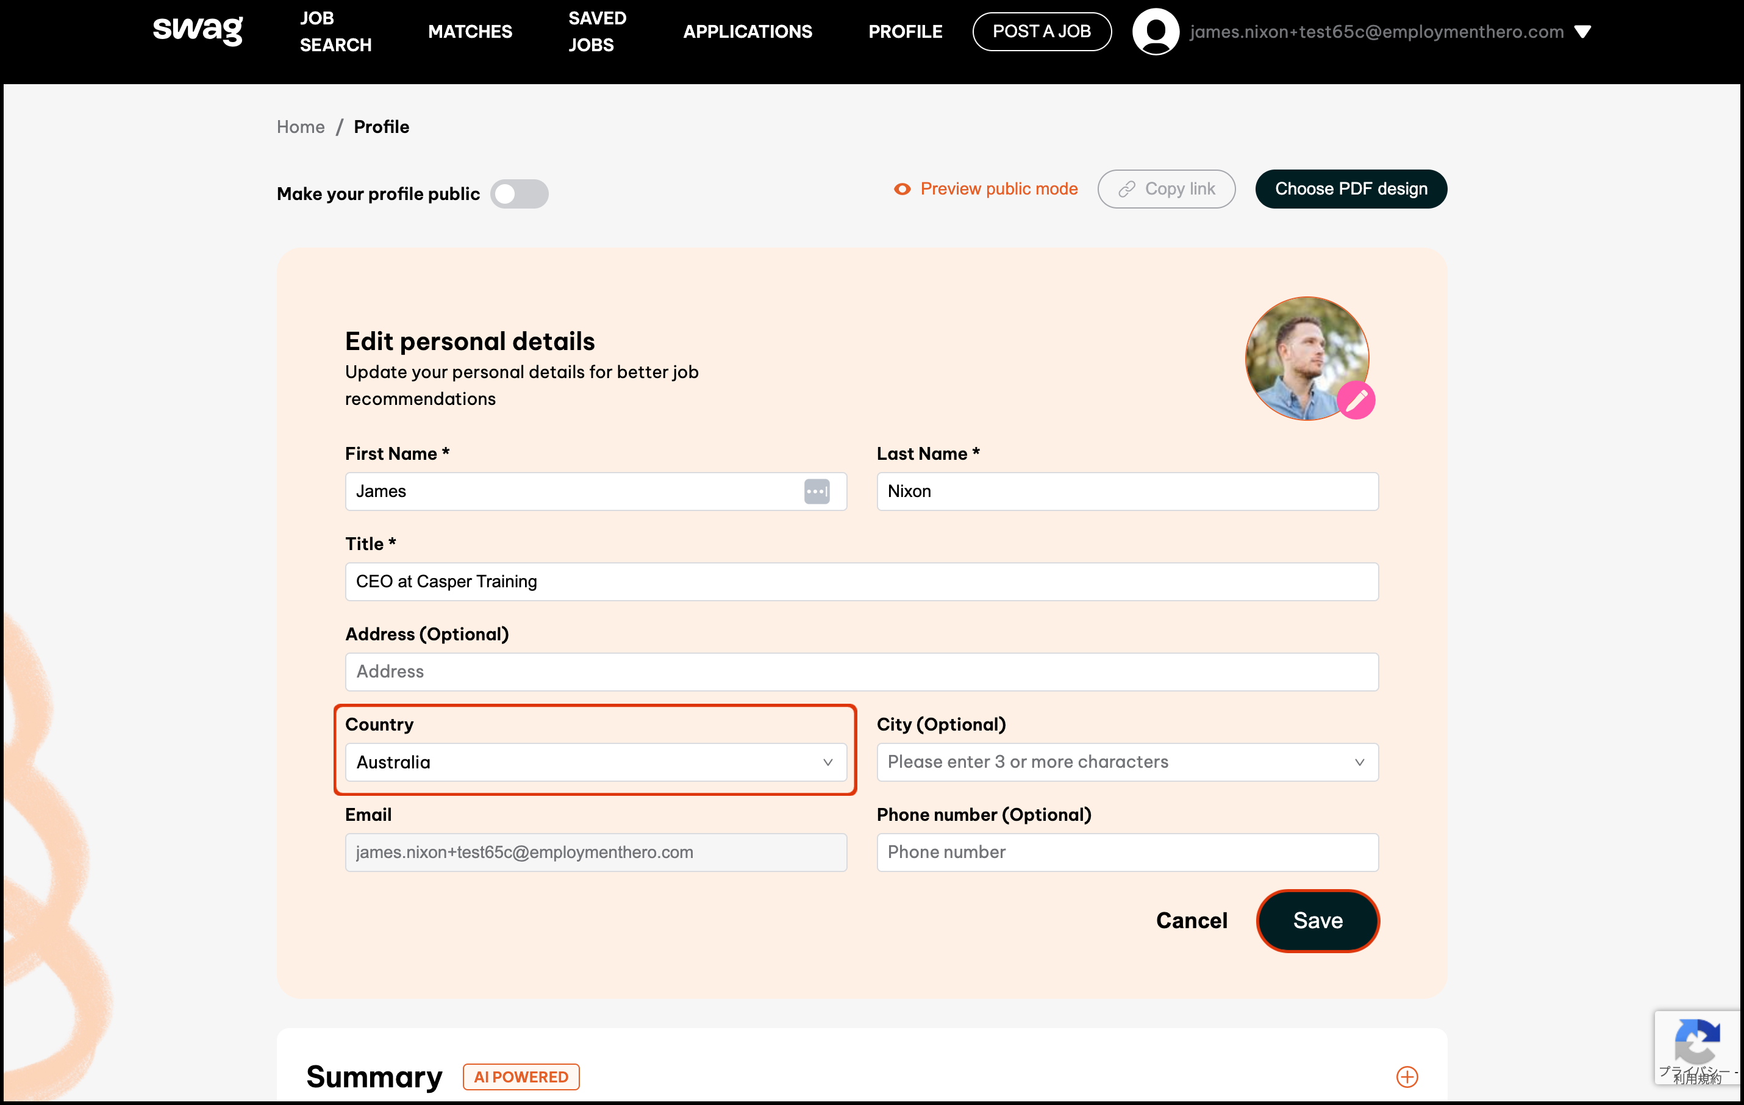Open the City dropdown
Viewport: 1744px width, 1105px height.
pos(1127,762)
